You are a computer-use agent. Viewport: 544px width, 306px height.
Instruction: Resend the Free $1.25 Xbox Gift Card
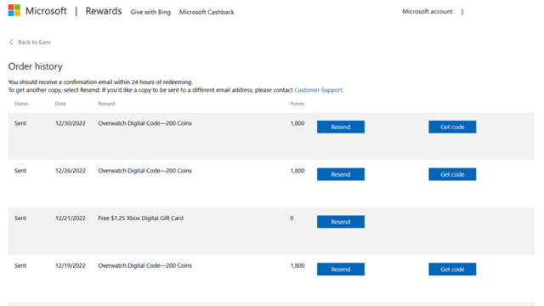tap(341, 222)
